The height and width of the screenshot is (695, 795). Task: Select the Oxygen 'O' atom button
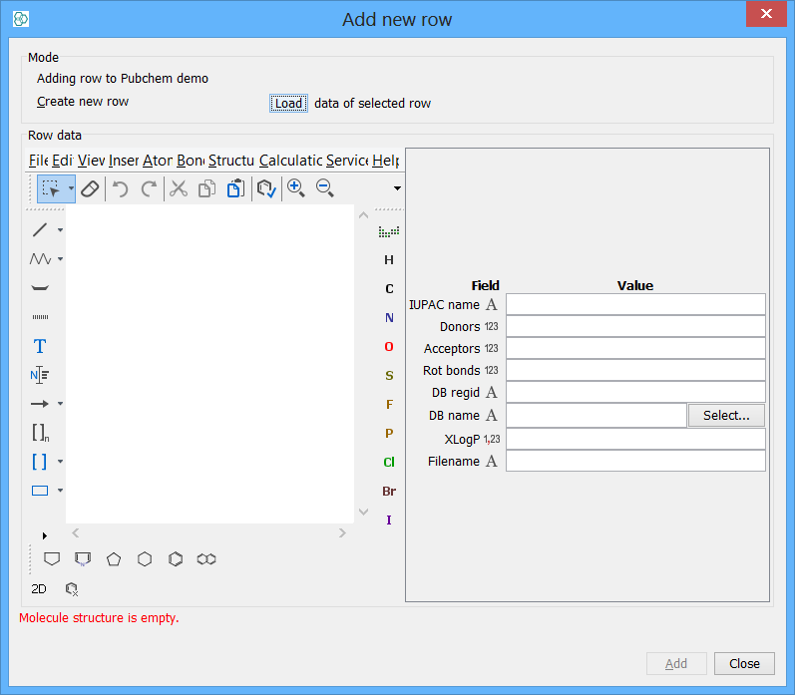(x=389, y=347)
